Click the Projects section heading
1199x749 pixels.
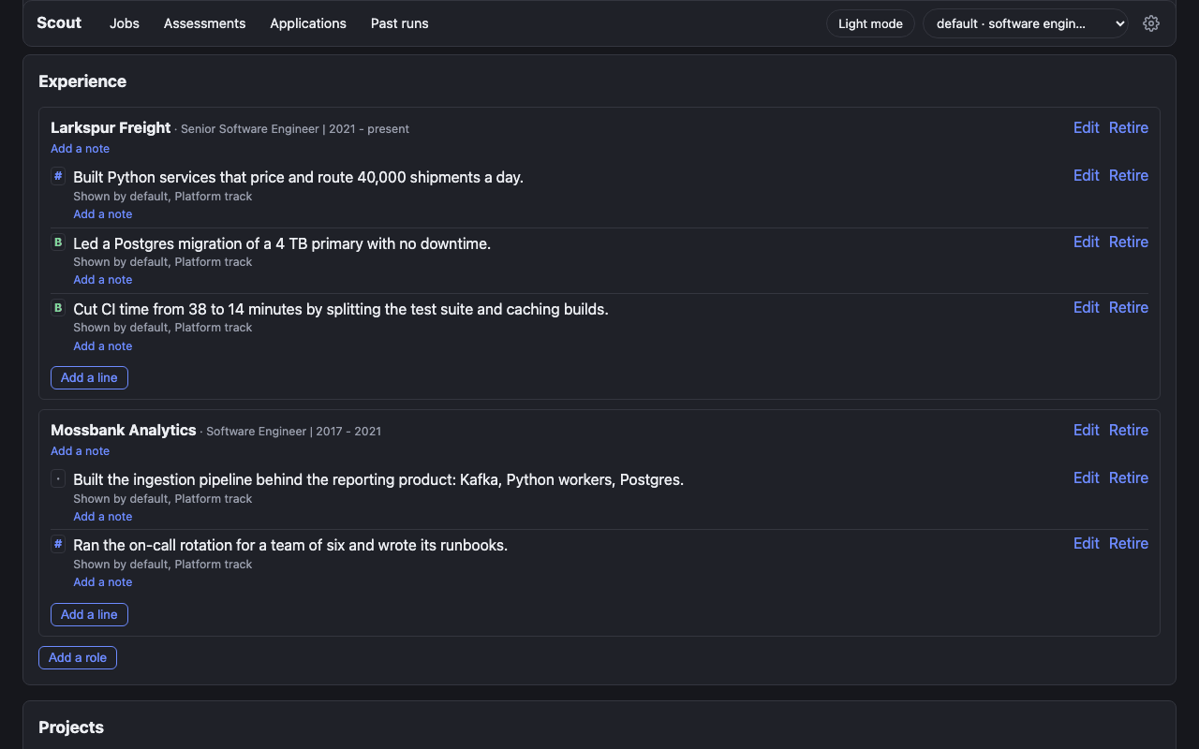[71, 727]
